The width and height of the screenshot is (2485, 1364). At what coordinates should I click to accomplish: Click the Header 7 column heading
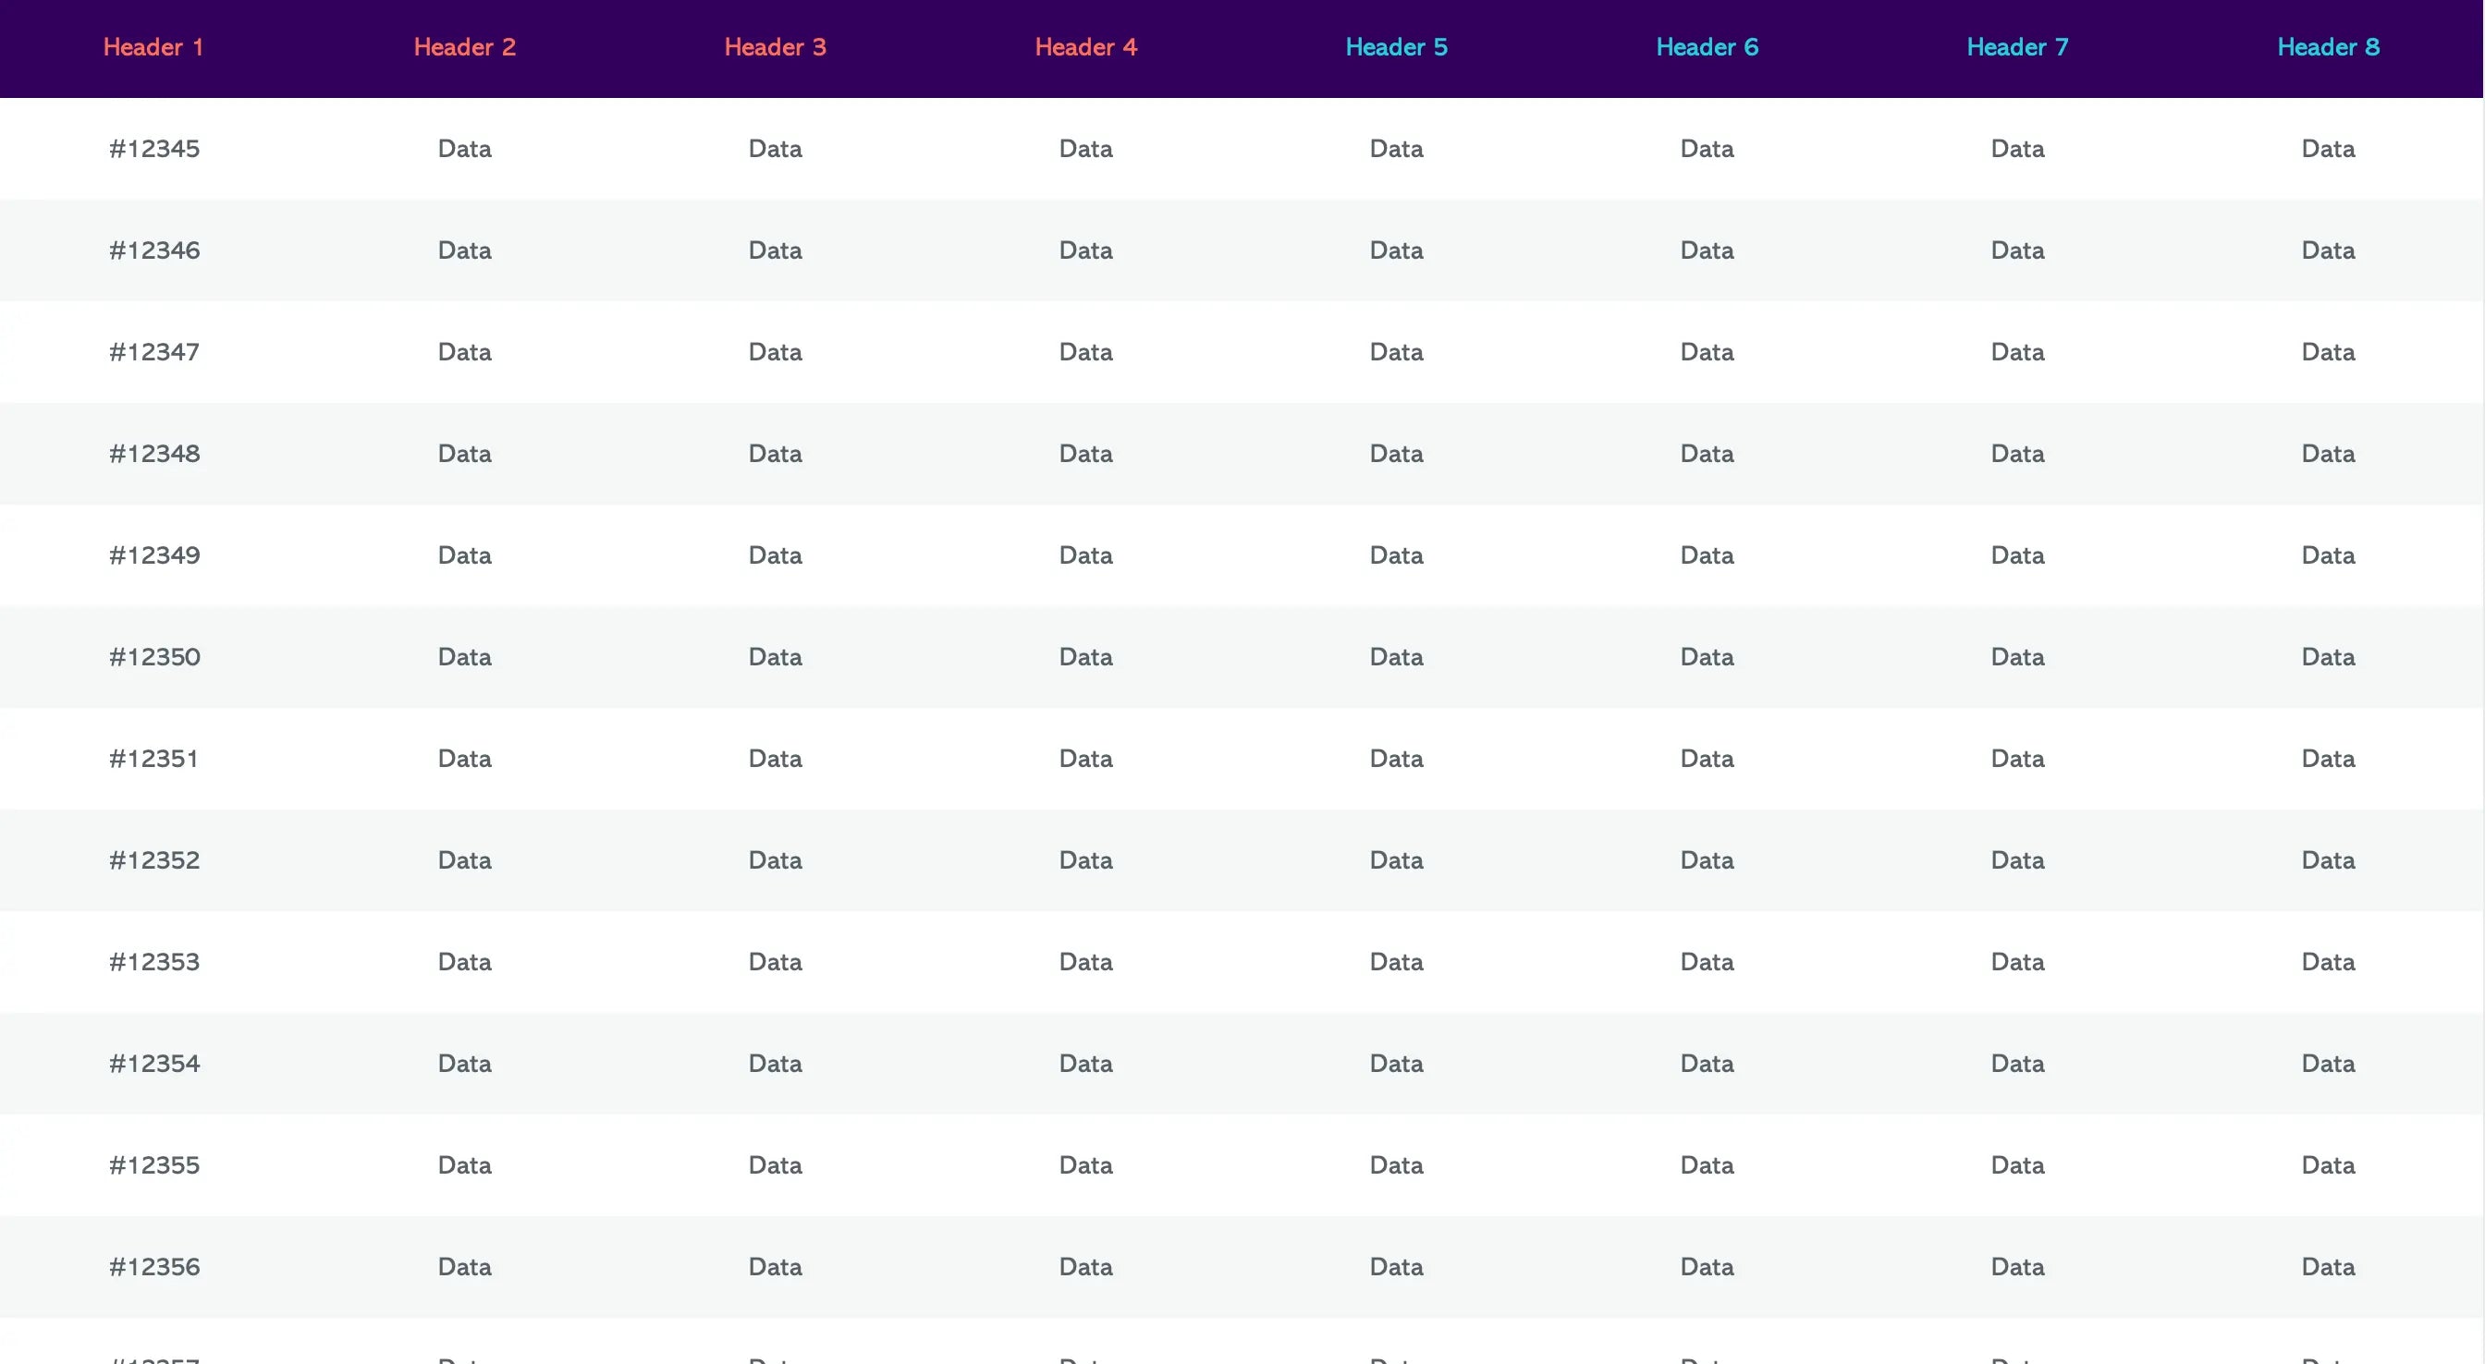(x=2017, y=47)
